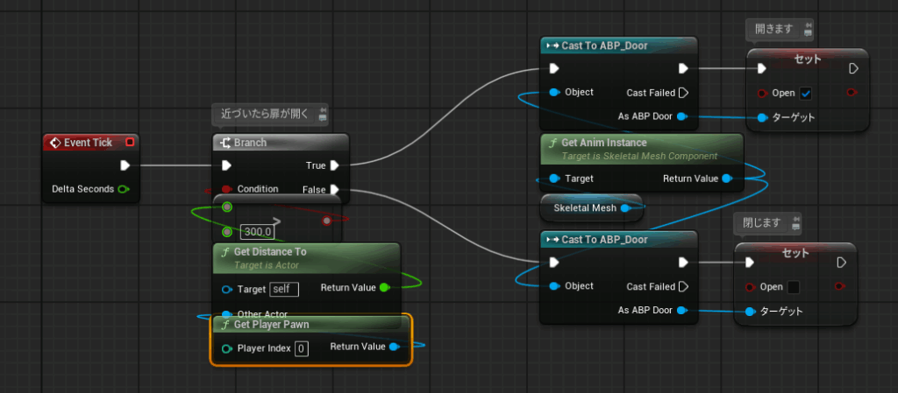Select the Get Player Pawn node title
898x393 pixels.
(272, 325)
